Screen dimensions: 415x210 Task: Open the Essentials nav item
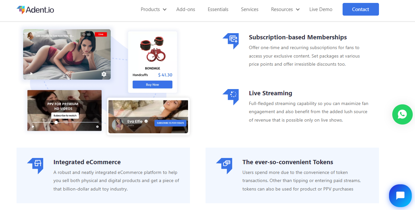click(x=218, y=9)
